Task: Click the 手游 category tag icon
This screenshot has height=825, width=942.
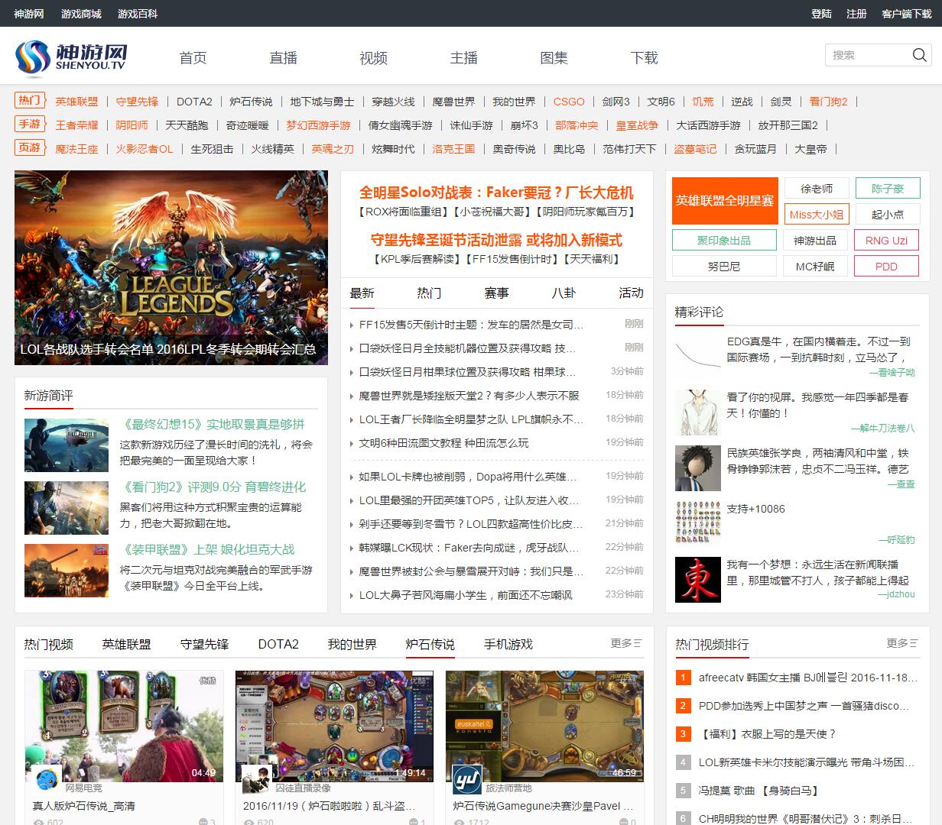Action: coord(30,124)
